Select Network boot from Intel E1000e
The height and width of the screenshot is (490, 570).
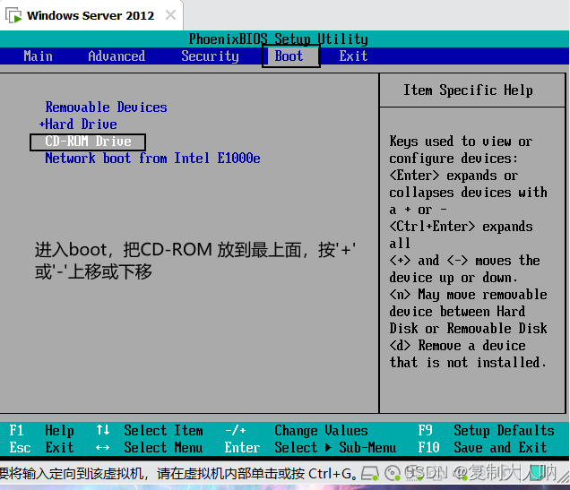point(152,159)
